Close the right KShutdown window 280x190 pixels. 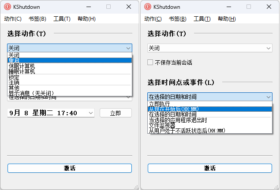269,7
